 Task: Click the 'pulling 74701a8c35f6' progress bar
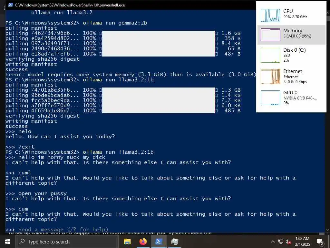tap(159, 90)
